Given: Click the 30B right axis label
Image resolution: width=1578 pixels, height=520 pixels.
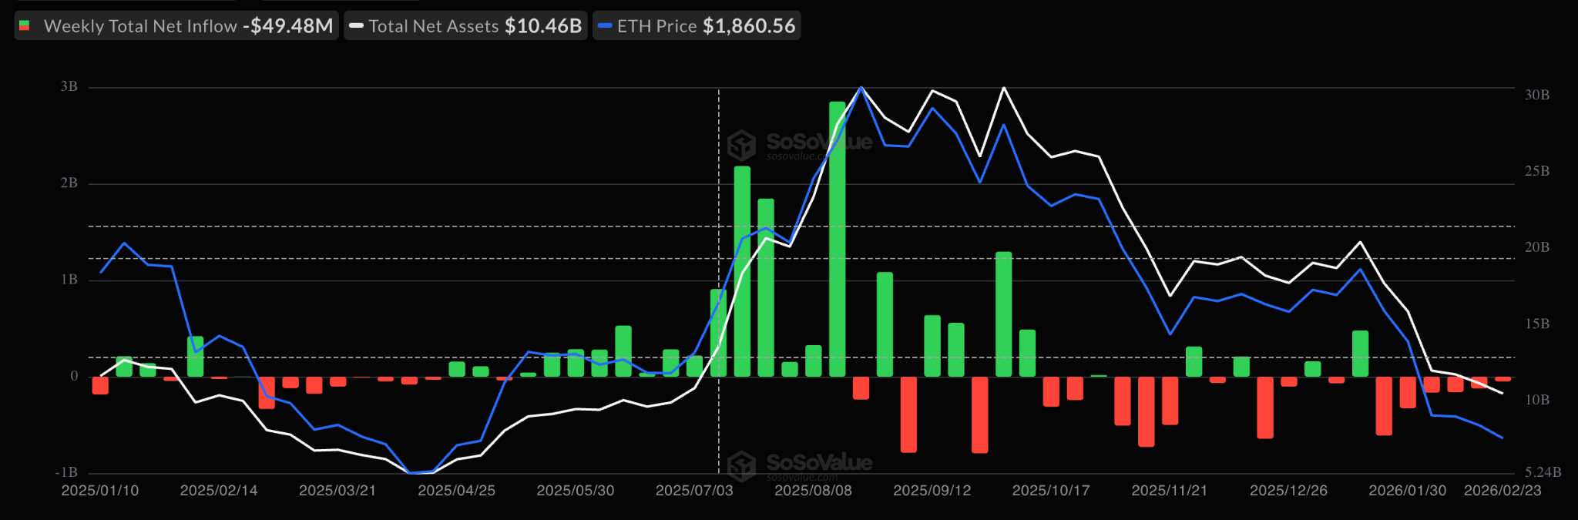Looking at the screenshot, I should [1536, 95].
